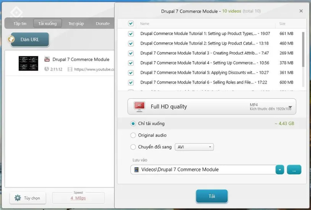Click the film icon beside youtube URL
Image resolution: width=311 pixels, height=210 pixels.
[x=70, y=70]
